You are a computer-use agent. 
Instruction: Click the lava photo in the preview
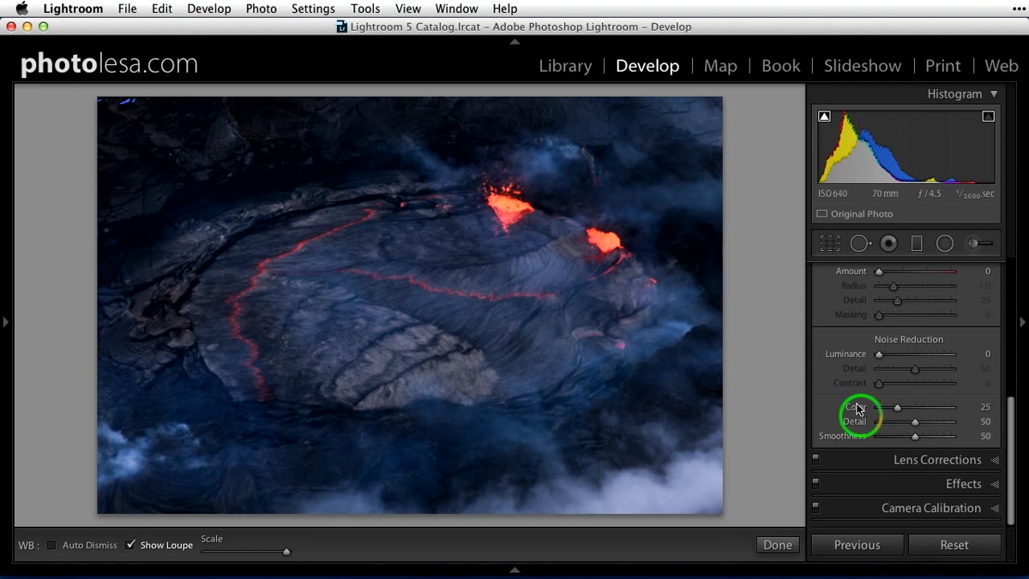[410, 305]
